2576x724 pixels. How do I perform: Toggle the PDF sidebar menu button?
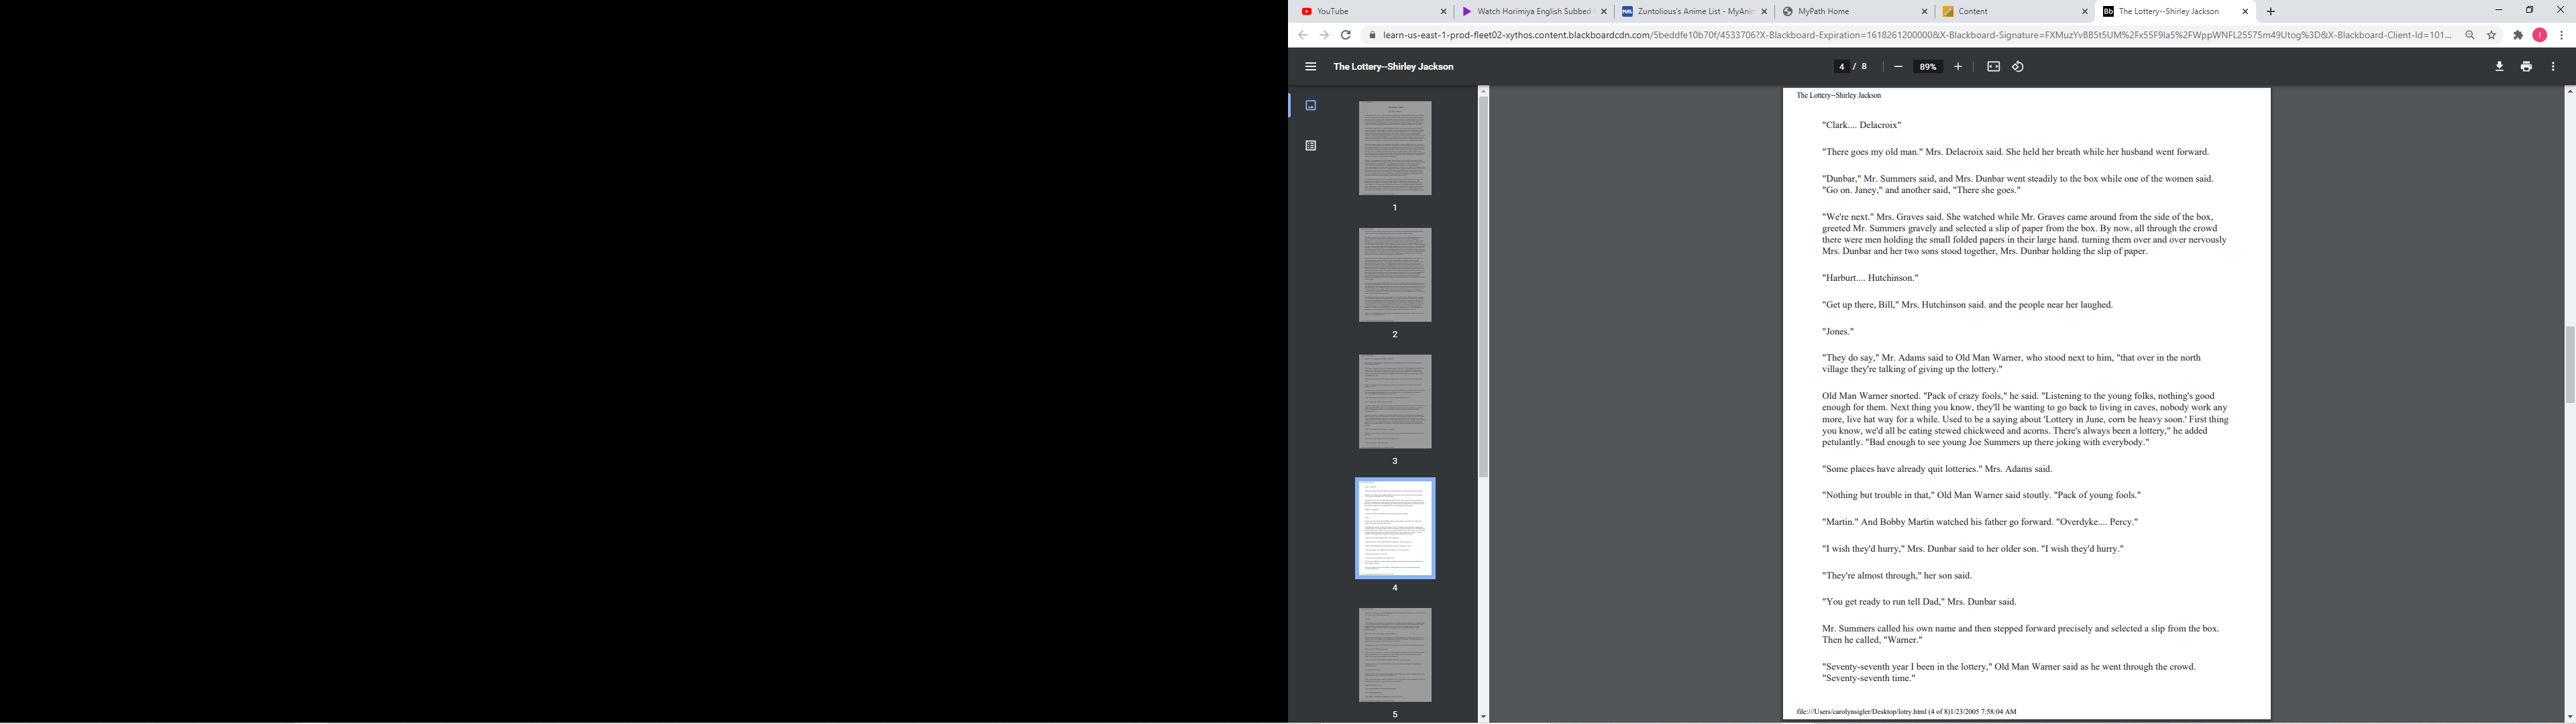click(x=1310, y=67)
